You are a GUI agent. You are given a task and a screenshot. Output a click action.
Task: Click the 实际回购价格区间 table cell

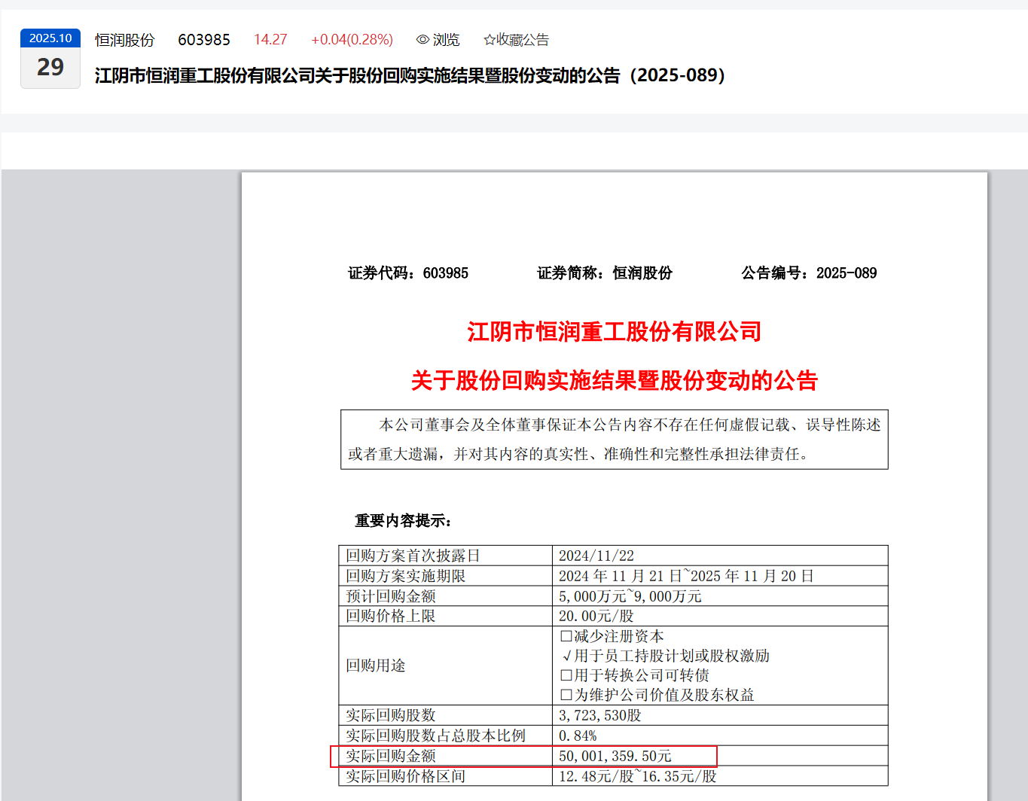(x=446, y=776)
